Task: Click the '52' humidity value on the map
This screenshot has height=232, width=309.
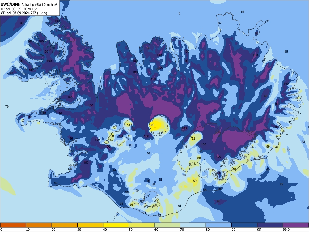Action: click(x=193, y=139)
